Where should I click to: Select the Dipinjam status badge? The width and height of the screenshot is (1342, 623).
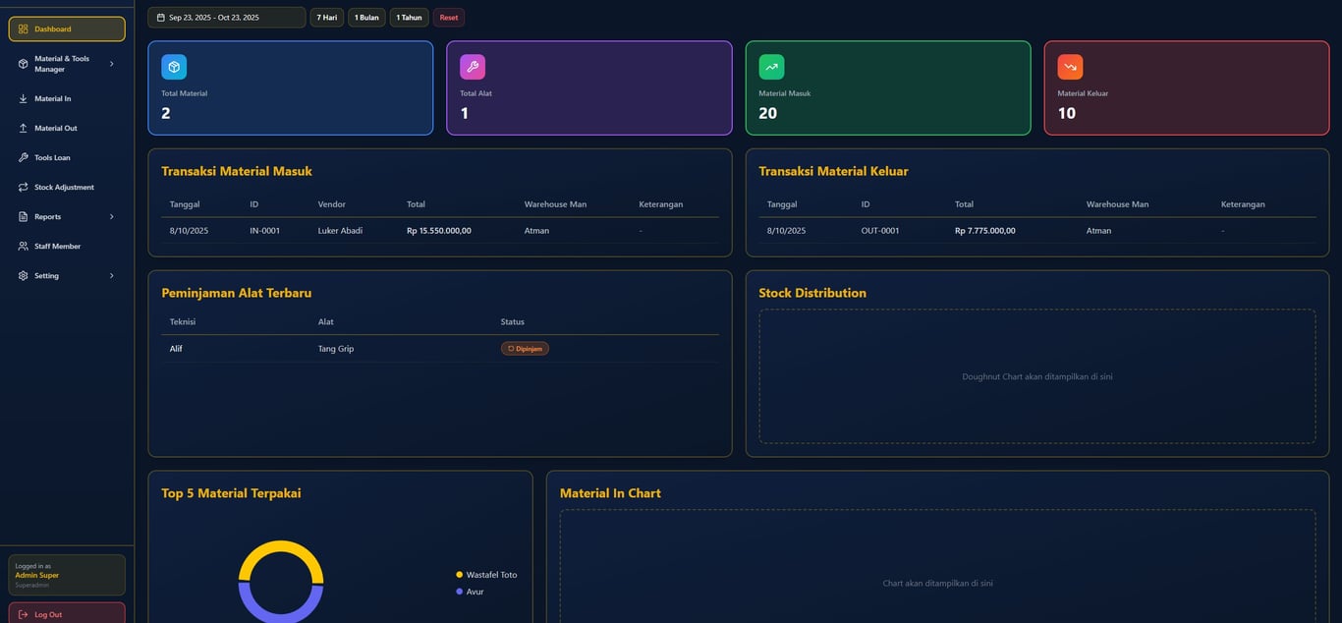pos(525,348)
